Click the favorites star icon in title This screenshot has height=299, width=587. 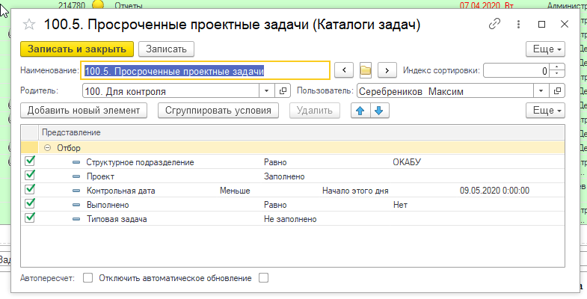(x=30, y=25)
